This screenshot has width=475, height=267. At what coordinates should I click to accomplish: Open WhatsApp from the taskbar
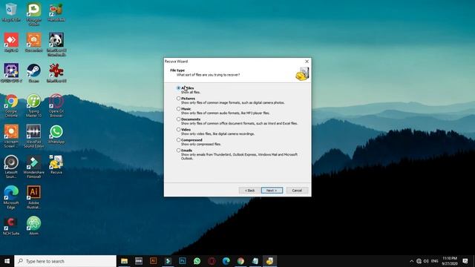(x=197, y=261)
